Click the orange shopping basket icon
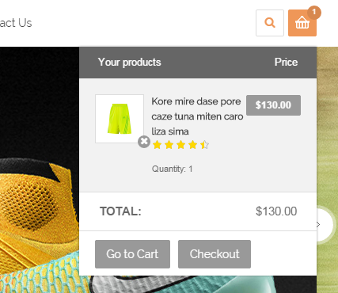This screenshot has height=293, width=338. pos(302,23)
